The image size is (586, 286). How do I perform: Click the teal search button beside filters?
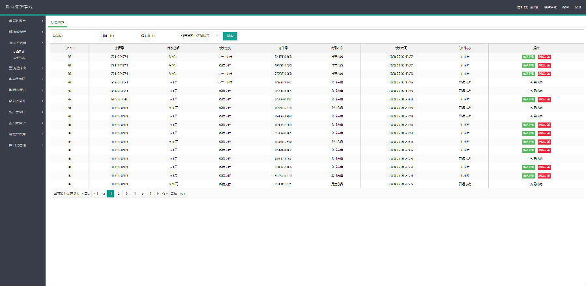click(x=230, y=36)
